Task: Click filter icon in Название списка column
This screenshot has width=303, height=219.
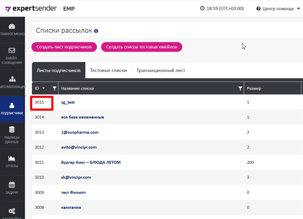Action: (x=240, y=88)
